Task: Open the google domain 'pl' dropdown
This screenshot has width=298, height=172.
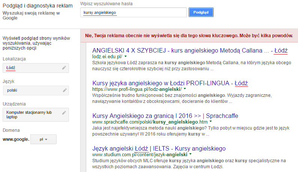Action: pyautogui.click(x=43, y=139)
